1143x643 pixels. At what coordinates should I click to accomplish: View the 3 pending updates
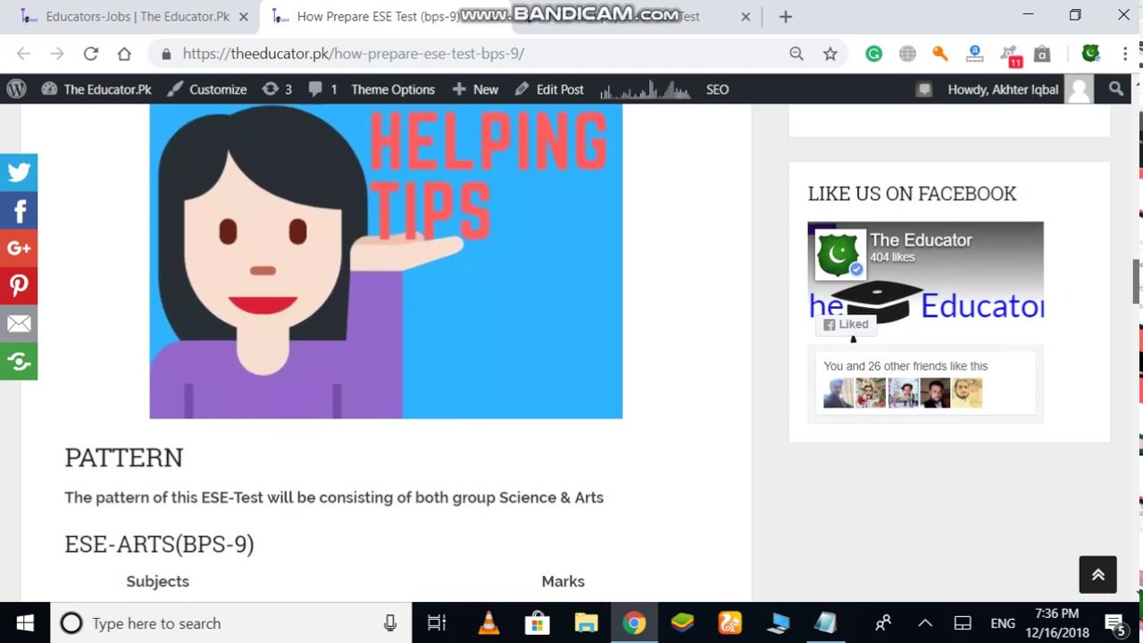point(277,89)
